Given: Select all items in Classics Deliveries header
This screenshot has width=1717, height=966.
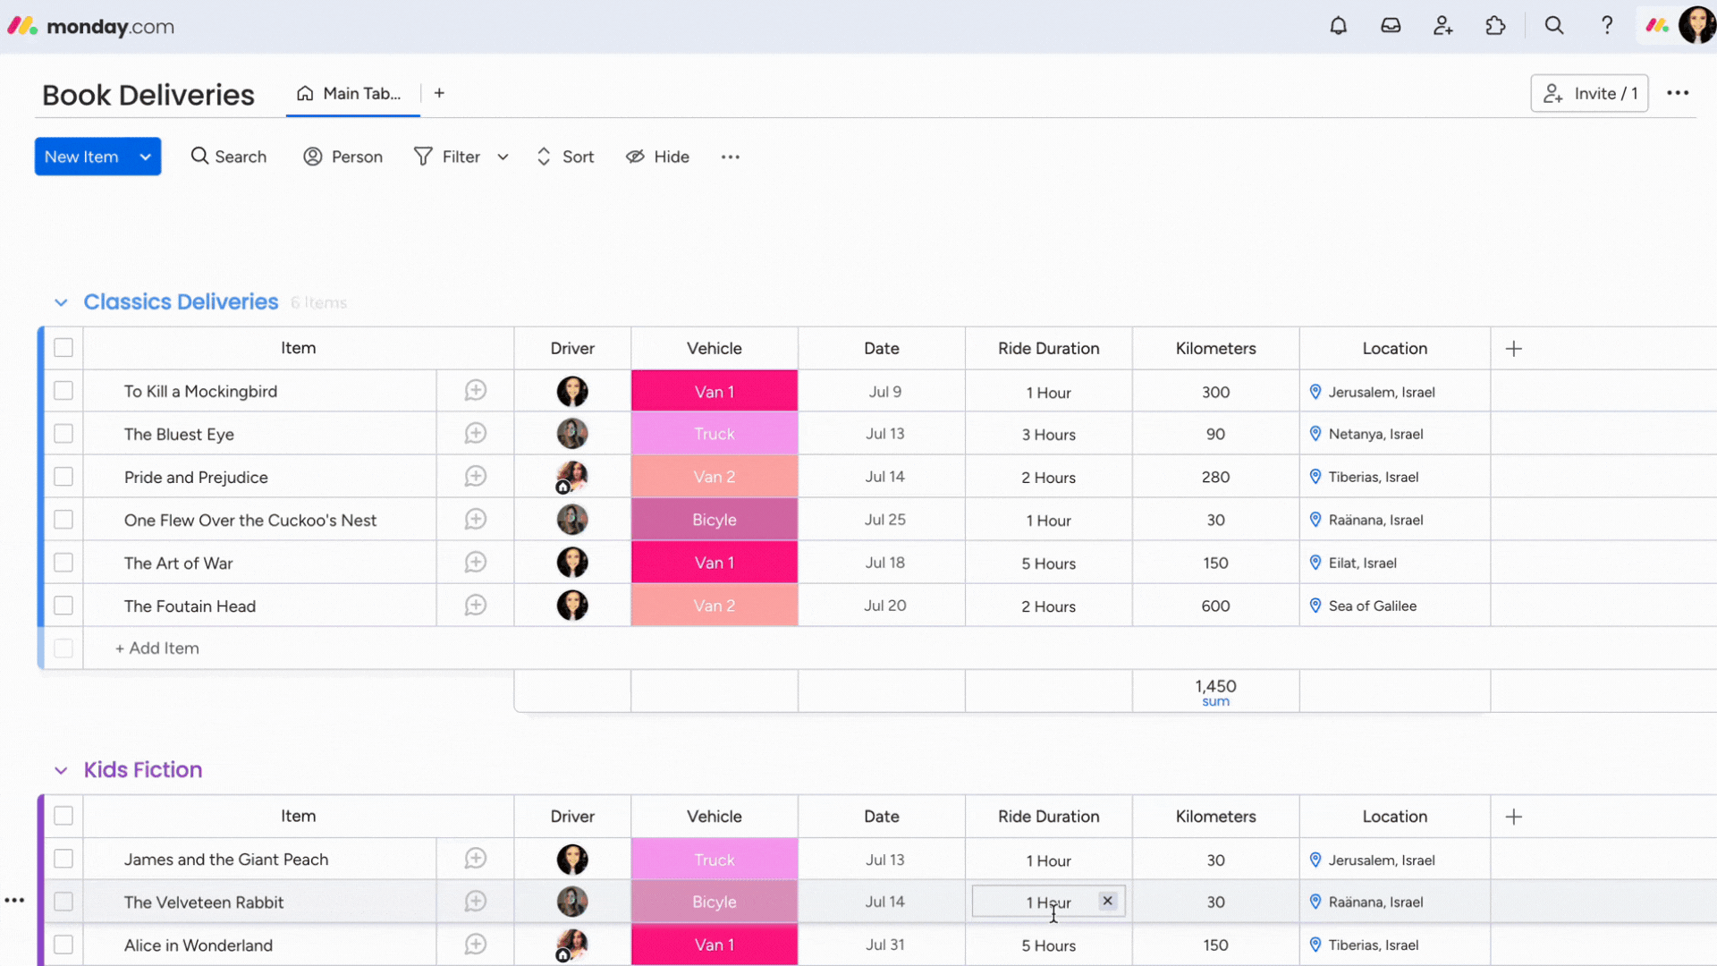Looking at the screenshot, I should point(63,347).
